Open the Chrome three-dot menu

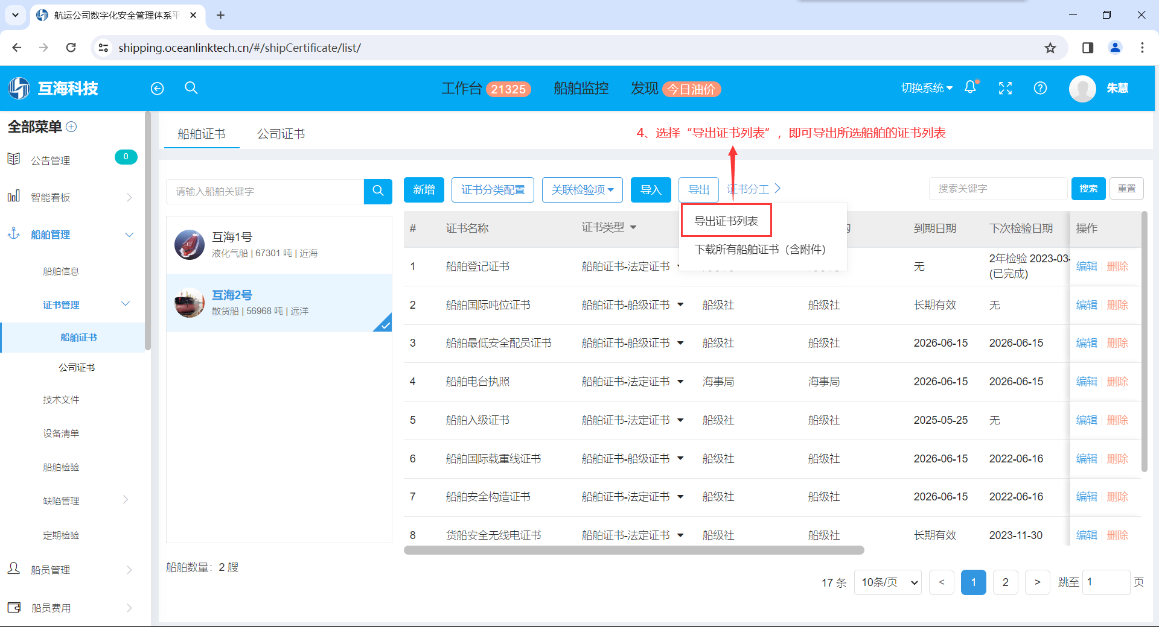coord(1142,48)
